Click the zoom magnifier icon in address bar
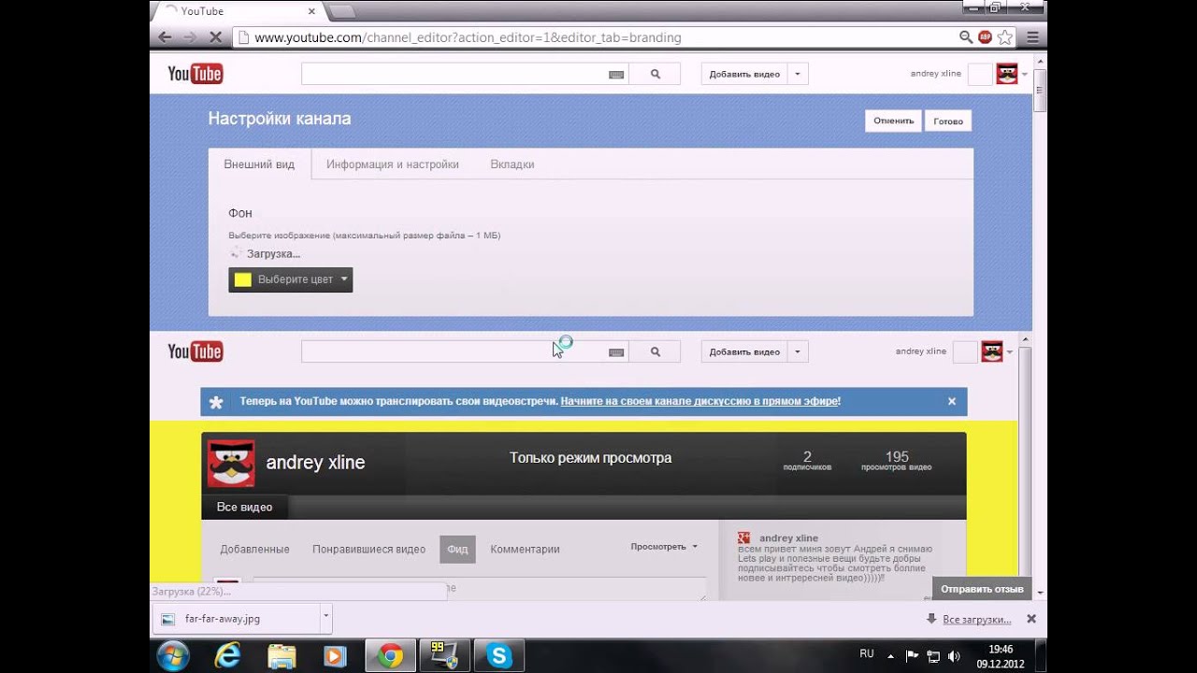Screen dimensions: 1197x673 (966, 37)
